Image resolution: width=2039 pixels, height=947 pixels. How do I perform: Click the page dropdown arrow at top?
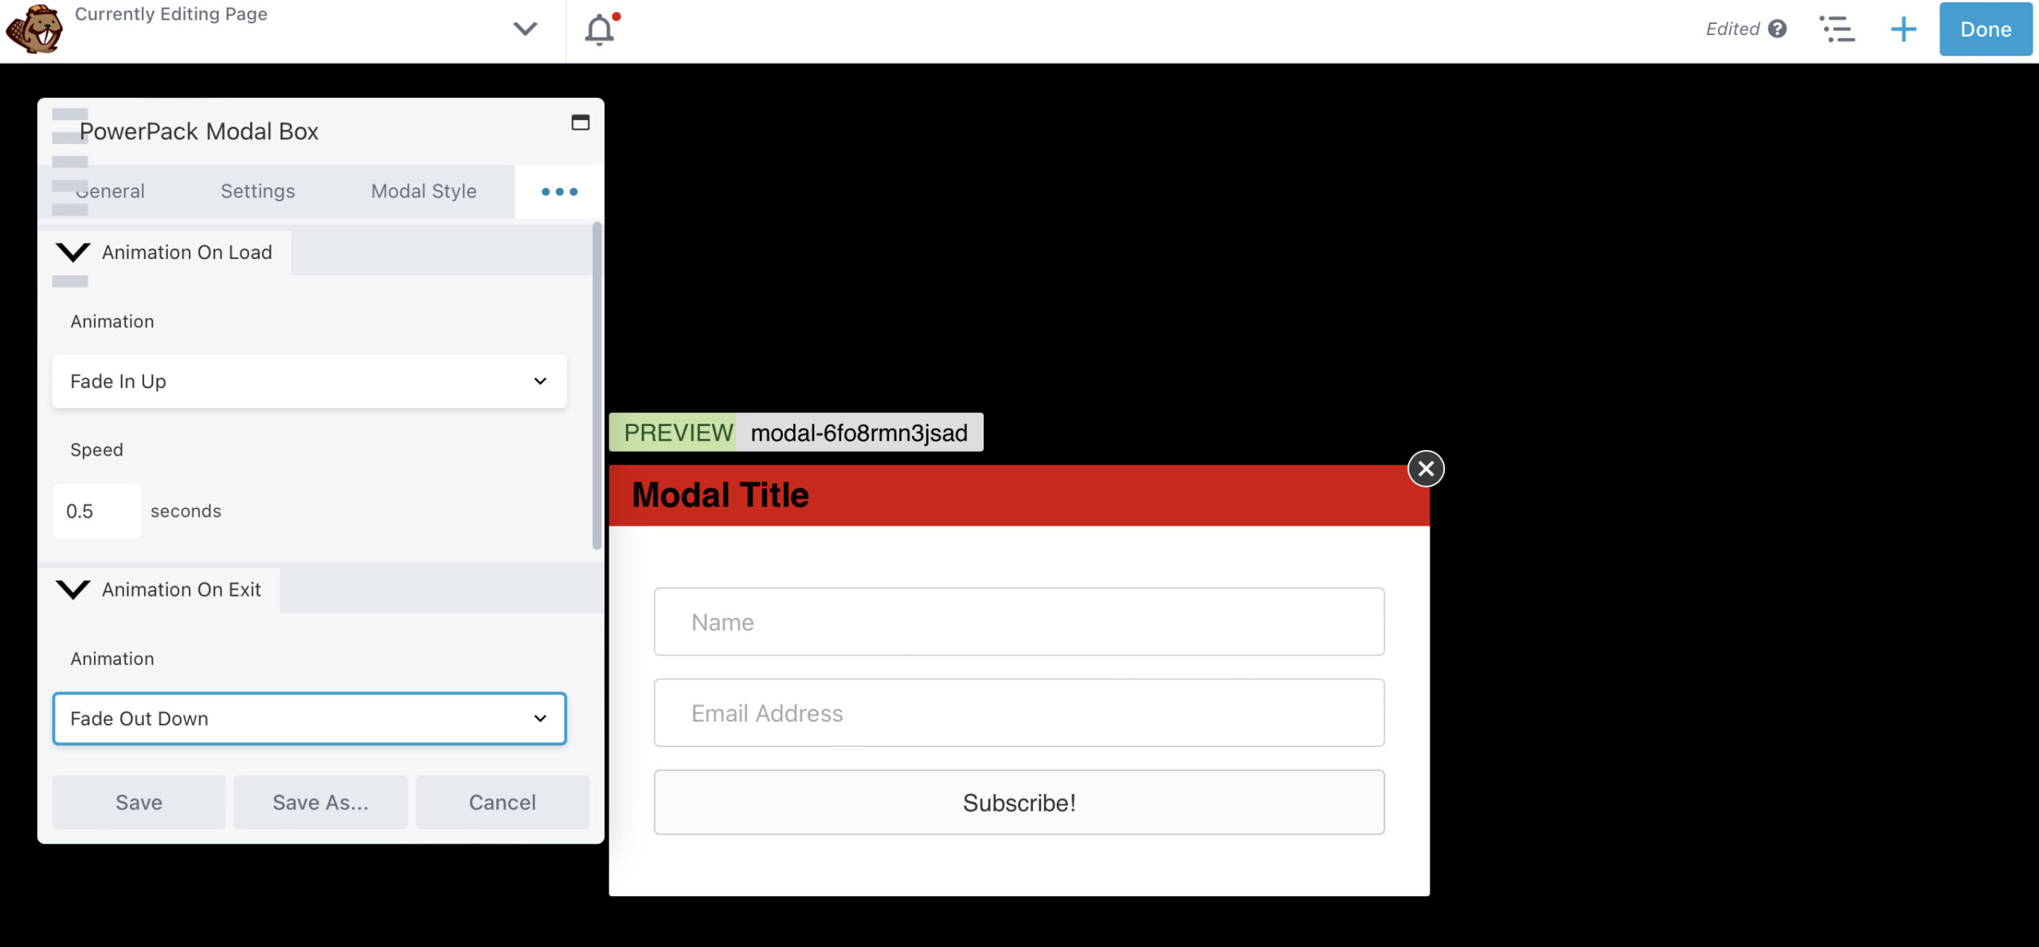tap(526, 29)
